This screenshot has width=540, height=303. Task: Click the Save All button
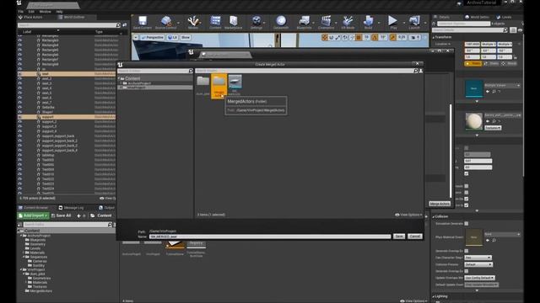pos(61,215)
